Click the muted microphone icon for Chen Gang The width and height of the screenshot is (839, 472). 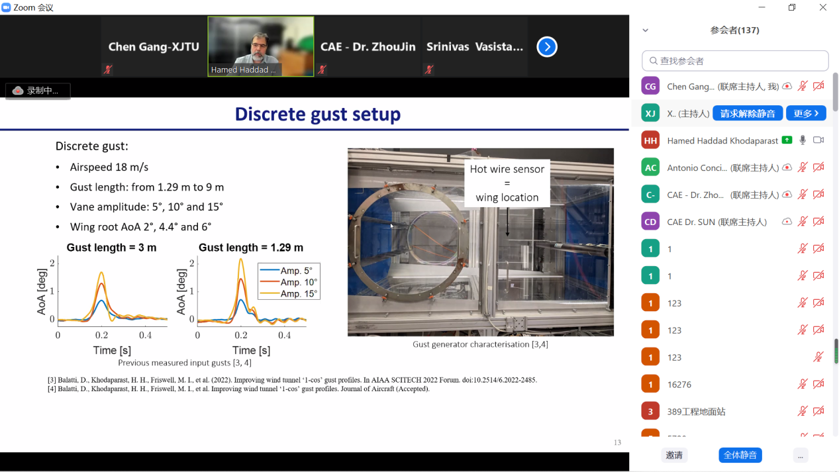pos(802,86)
